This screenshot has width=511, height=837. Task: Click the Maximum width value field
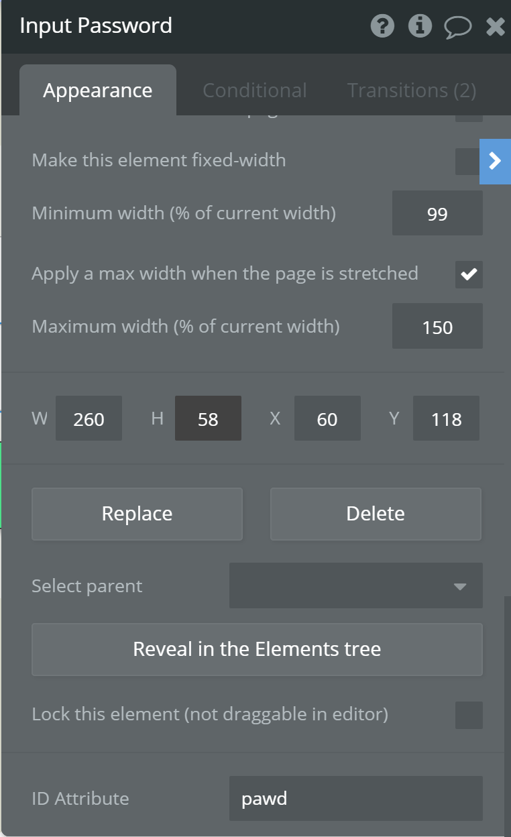tap(437, 327)
